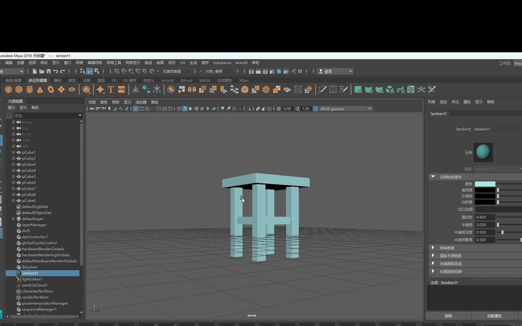Image resolution: width=522 pixels, height=326 pixels.
Task: Toggle use all lights in viewport
Action: pyautogui.click(x=208, y=109)
